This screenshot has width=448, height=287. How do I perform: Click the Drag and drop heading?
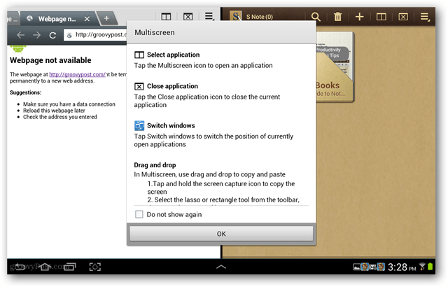click(x=155, y=164)
